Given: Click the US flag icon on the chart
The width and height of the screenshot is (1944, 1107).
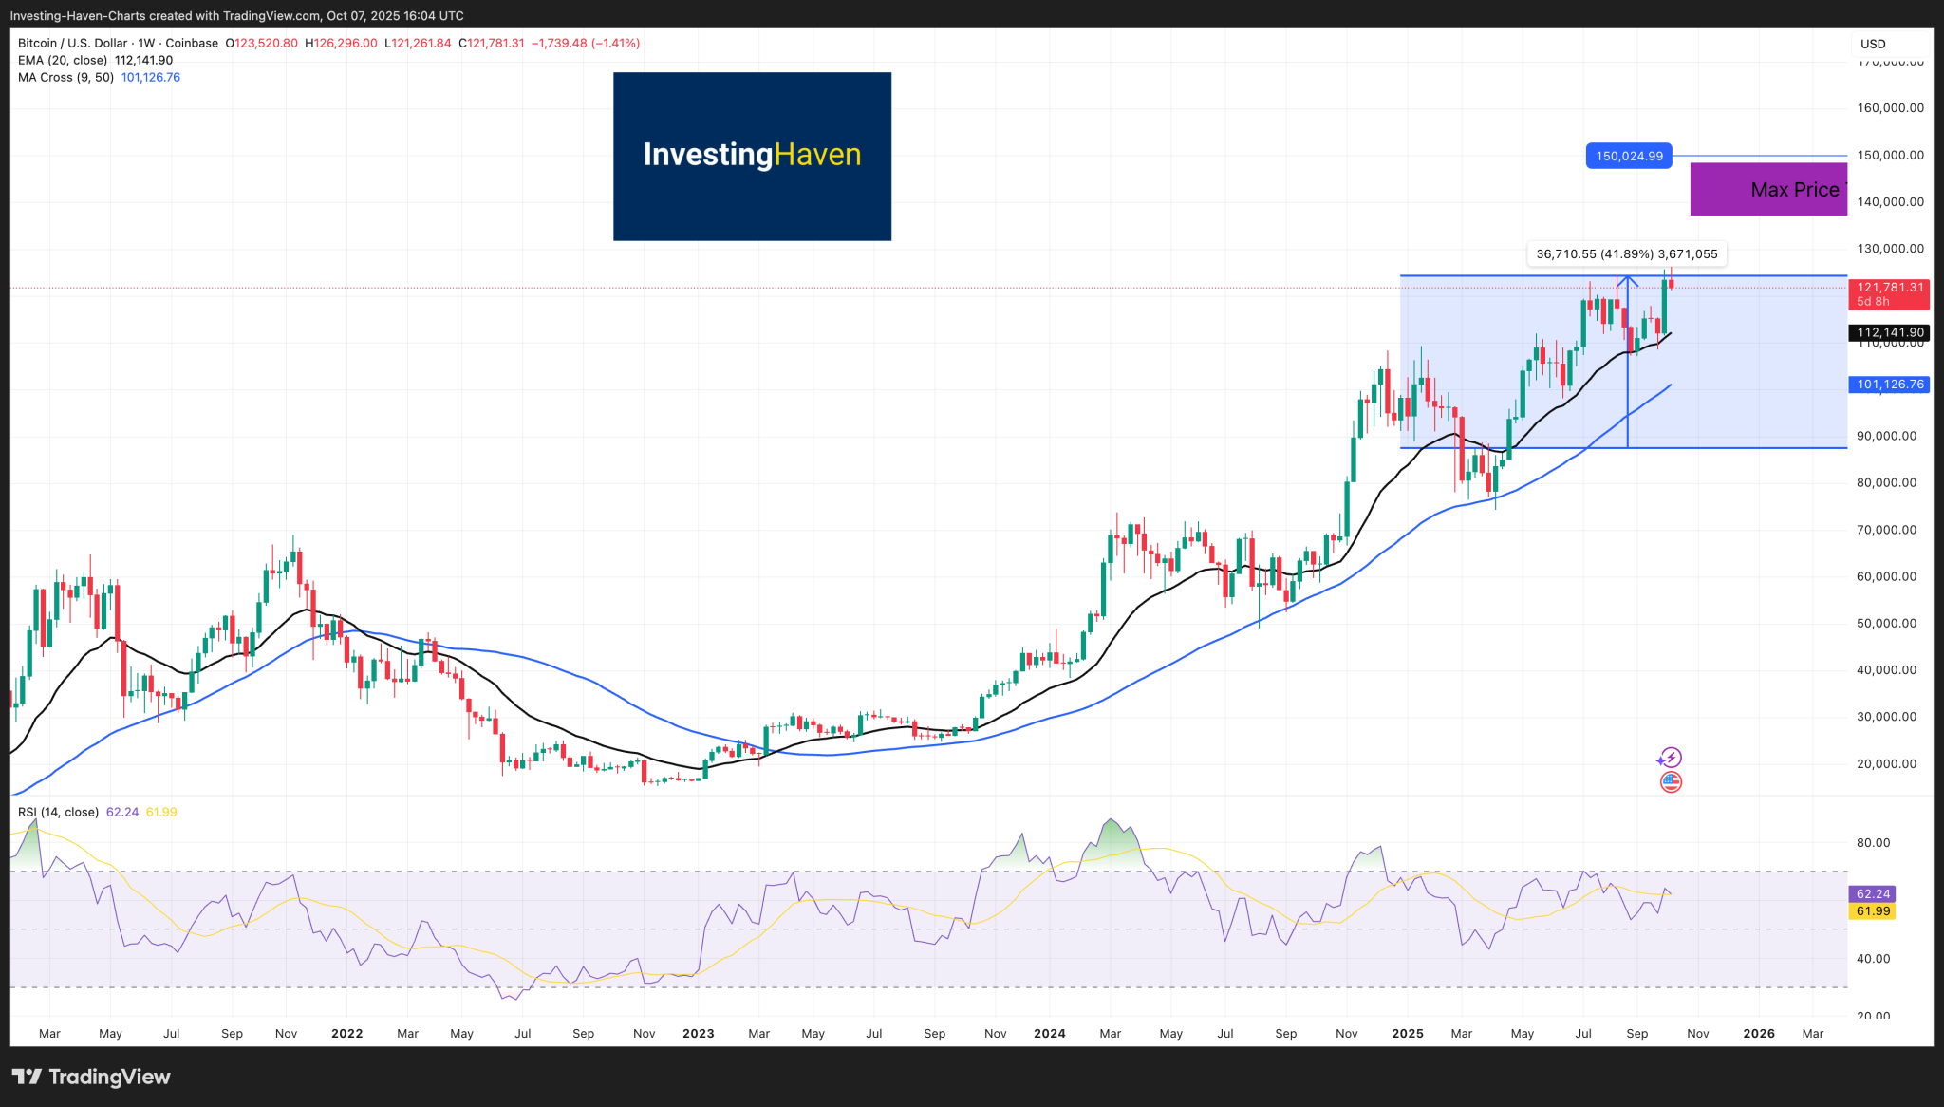Looking at the screenshot, I should (1670, 782).
